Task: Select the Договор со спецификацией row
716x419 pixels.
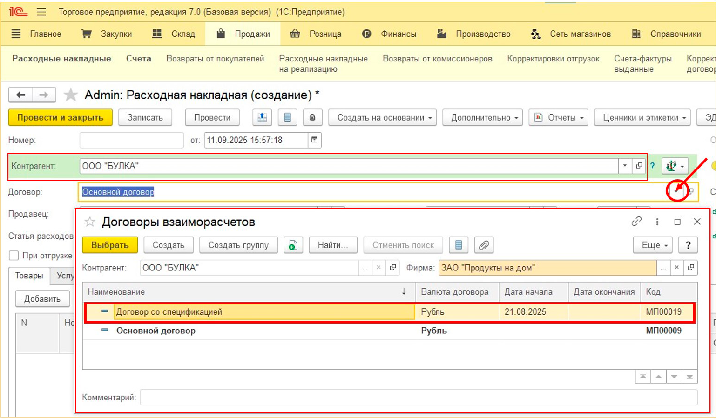Action: point(263,312)
